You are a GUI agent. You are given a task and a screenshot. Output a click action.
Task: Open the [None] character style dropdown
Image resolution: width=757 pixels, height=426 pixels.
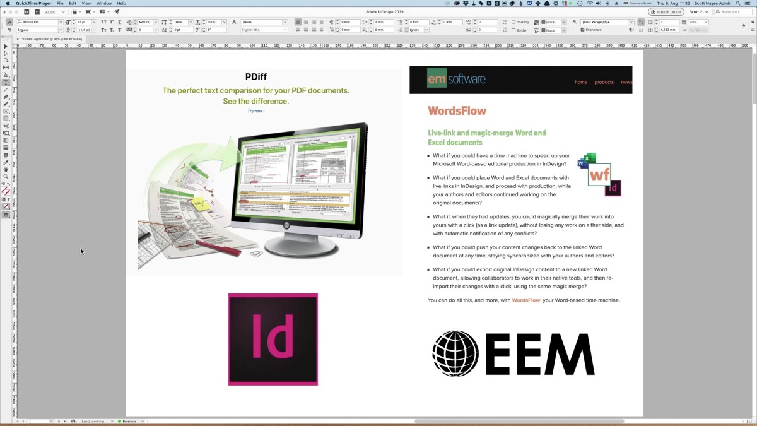[x=285, y=22]
